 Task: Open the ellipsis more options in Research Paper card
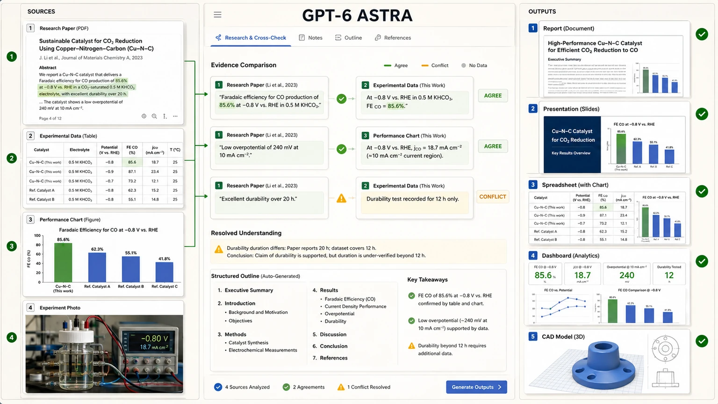[x=175, y=116]
